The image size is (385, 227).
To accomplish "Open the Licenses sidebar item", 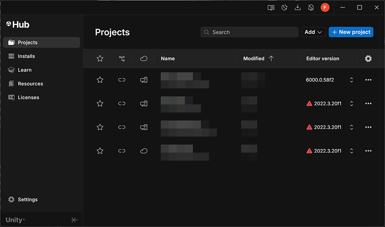I will 28,98.
